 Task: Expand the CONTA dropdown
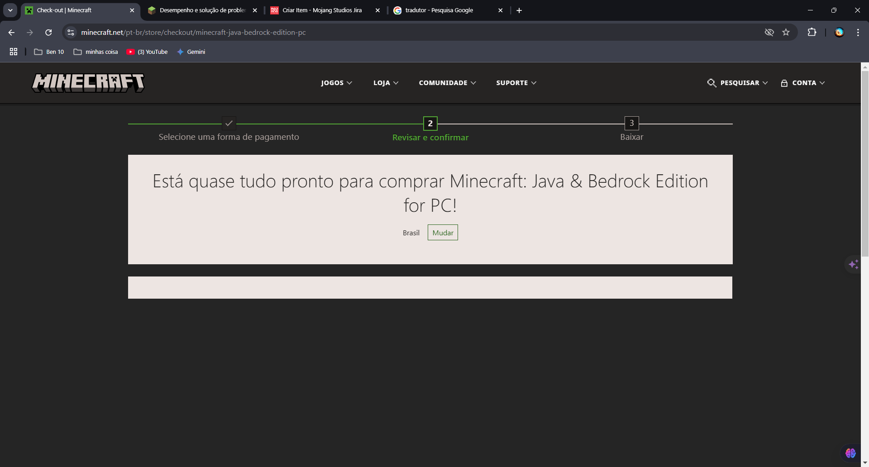[808, 83]
